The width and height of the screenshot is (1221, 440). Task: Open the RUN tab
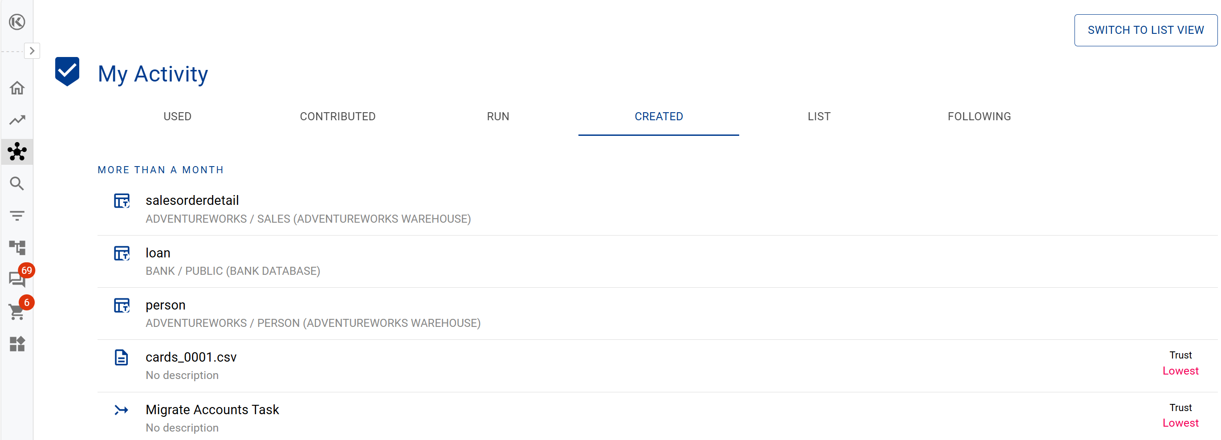(498, 117)
